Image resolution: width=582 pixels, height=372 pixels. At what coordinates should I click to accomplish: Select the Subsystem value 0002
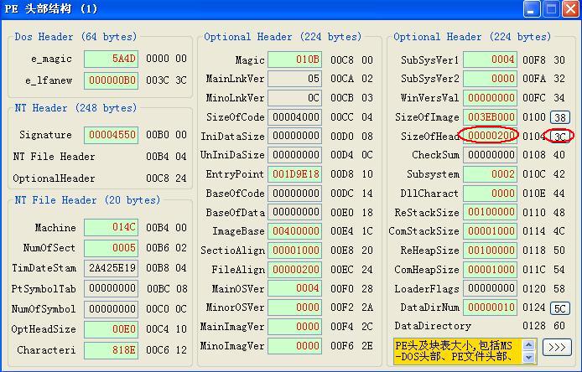pyautogui.click(x=490, y=174)
